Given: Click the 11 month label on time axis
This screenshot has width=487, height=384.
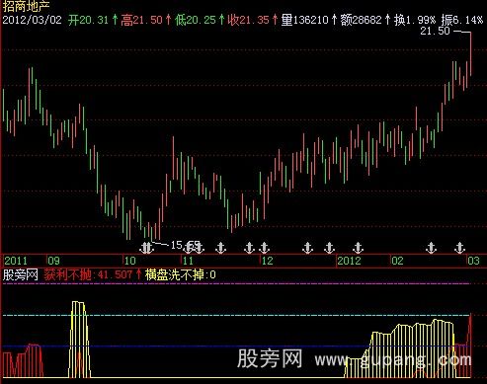Looking at the screenshot, I should [188, 261].
